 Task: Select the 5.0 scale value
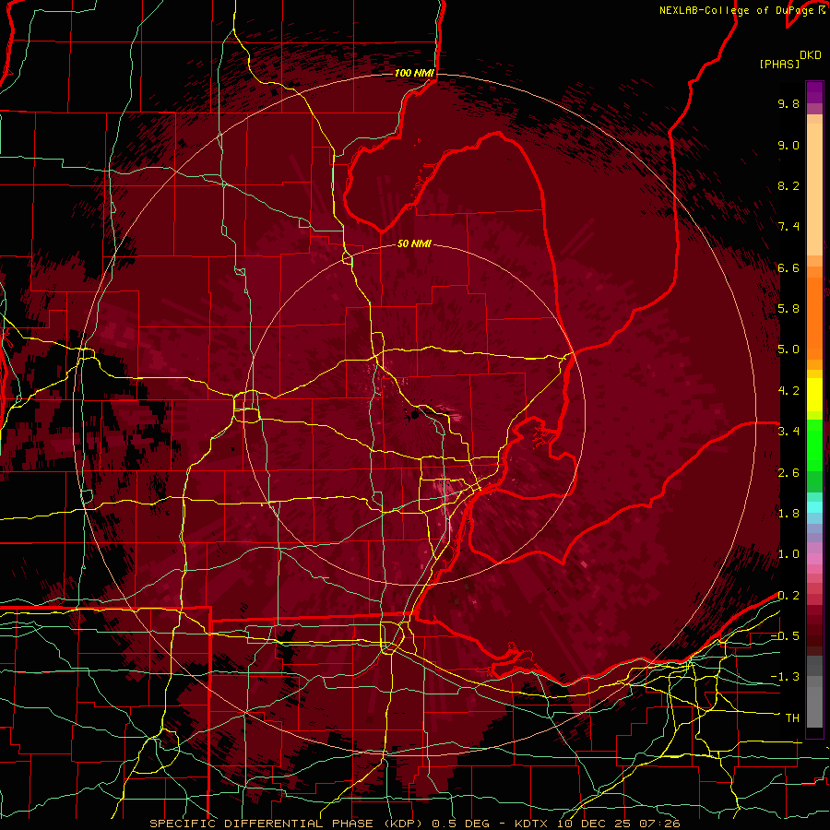[788, 350]
